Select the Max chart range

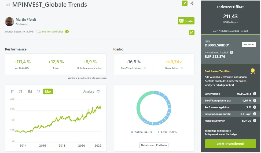pos(48,92)
